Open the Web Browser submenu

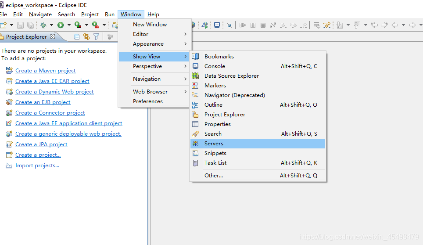click(154, 91)
